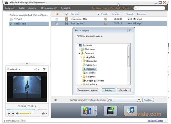171x124 pixels.
Task: Check the Ensiferum - Ahti checkbox
Action: tap(57, 19)
